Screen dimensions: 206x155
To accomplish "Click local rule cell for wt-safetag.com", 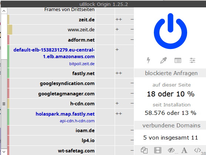I will [x=124, y=151].
